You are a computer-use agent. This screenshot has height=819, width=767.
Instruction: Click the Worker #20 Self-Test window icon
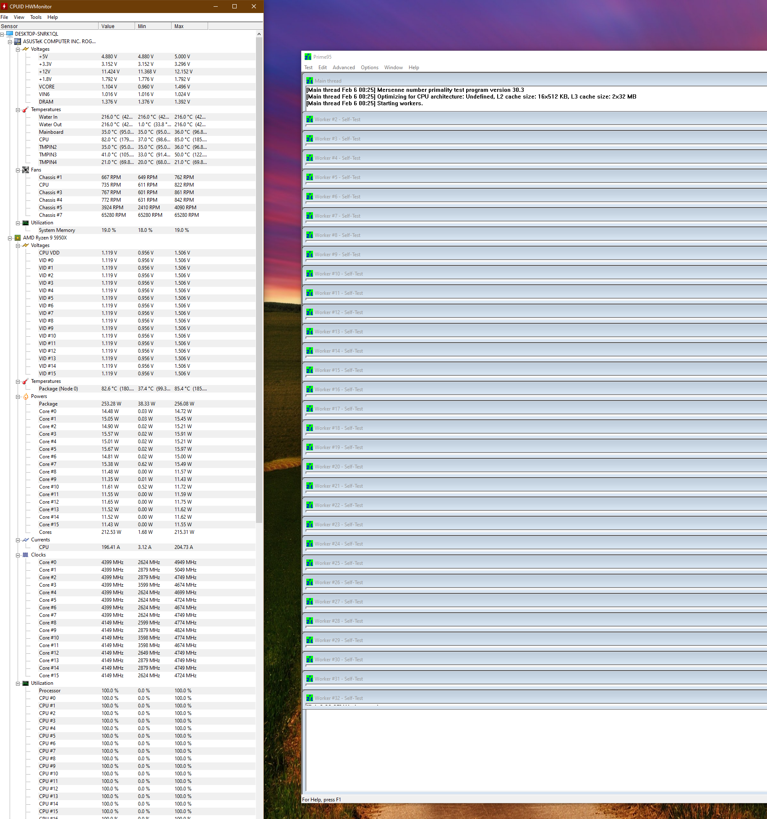(x=310, y=467)
